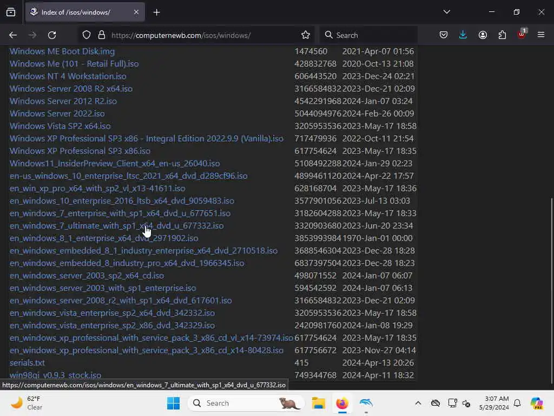Screen dimensions: 554x416
Task: Select the Index of /isos/windows/ tab
Action: pyautogui.click(x=85, y=12)
